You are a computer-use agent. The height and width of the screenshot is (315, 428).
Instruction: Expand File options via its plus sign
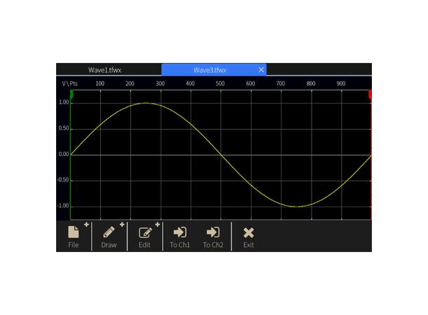pyautogui.click(x=86, y=225)
